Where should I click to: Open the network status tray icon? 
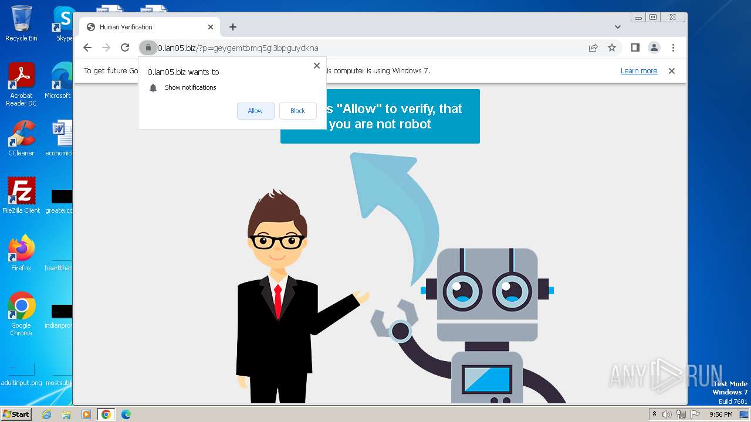click(681, 414)
